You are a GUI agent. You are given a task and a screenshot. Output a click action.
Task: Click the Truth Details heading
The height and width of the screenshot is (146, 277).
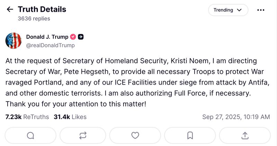(x=42, y=9)
